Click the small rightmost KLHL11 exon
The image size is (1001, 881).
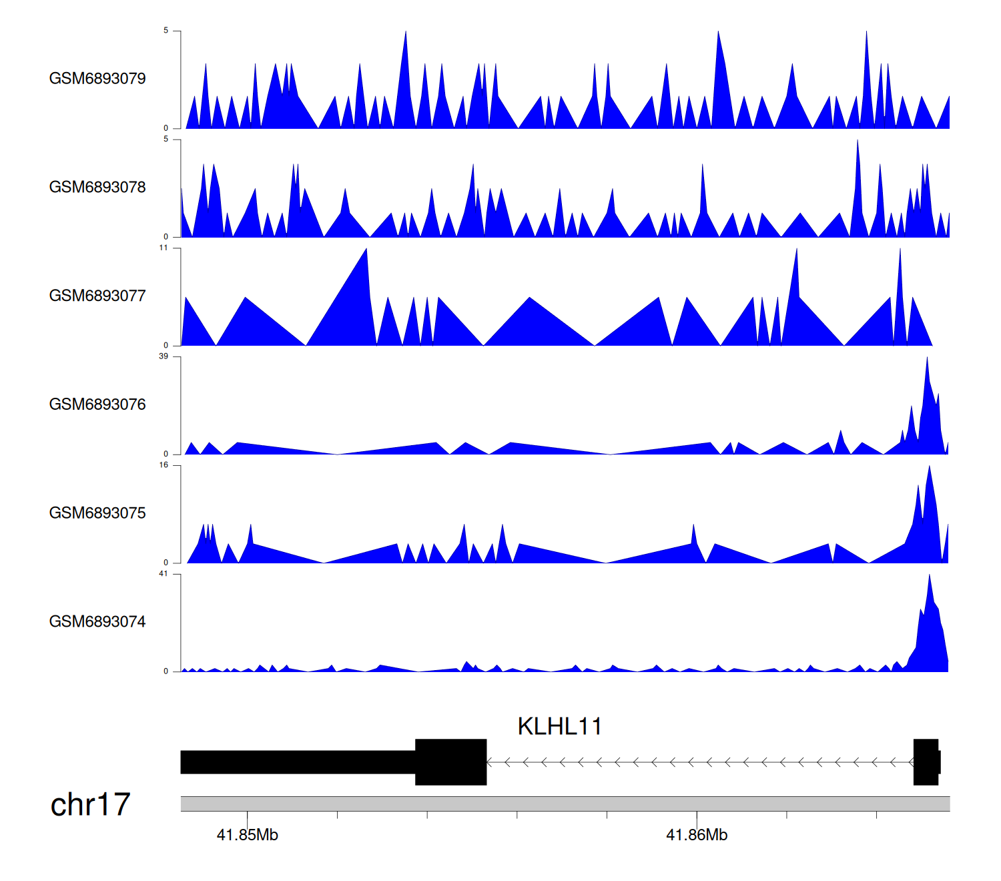pyautogui.click(x=926, y=762)
